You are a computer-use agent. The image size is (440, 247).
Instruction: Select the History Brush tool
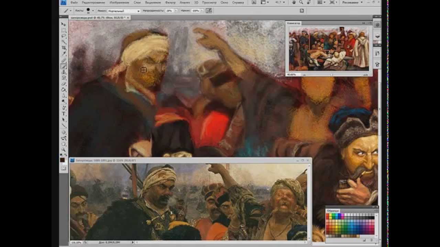[x=64, y=78]
